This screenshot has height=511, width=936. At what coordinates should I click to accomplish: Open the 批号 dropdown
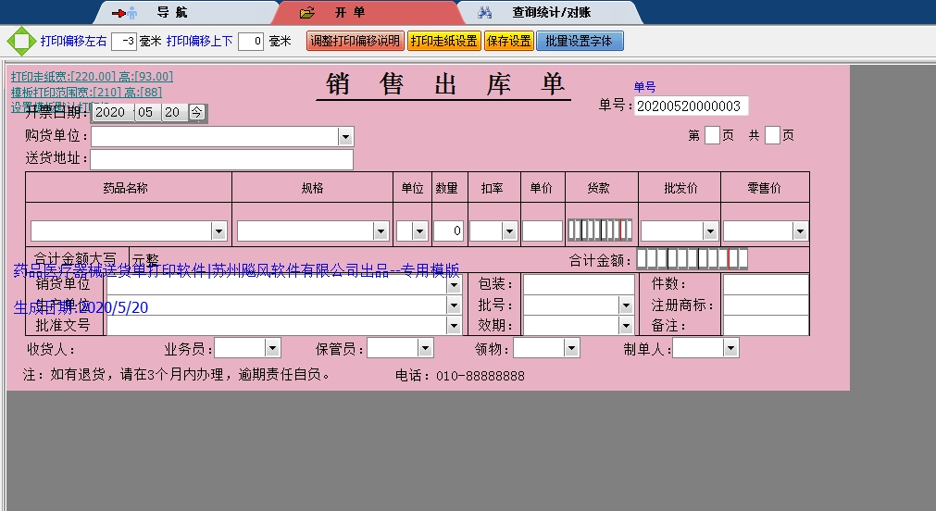coord(626,305)
